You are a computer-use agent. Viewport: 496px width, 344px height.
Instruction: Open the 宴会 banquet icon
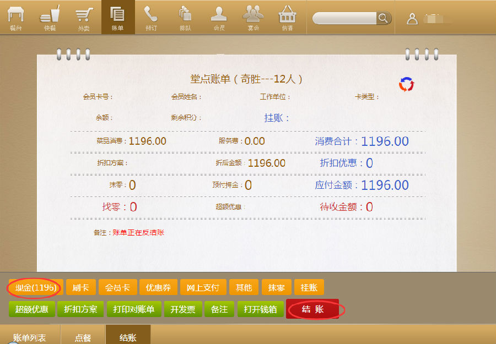click(253, 17)
